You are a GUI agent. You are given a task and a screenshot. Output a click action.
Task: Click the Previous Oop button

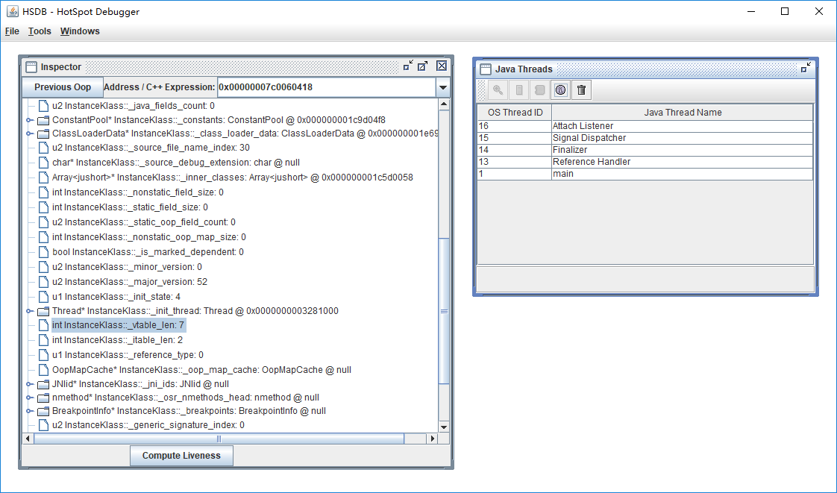click(63, 87)
